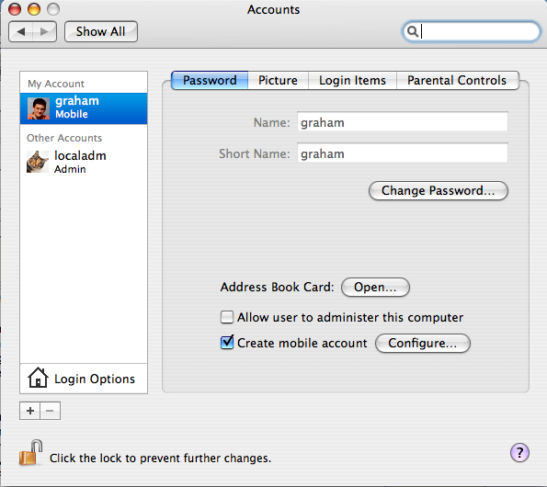The width and height of the screenshot is (547, 487).
Task: Click the Change Password… button
Action: (439, 191)
